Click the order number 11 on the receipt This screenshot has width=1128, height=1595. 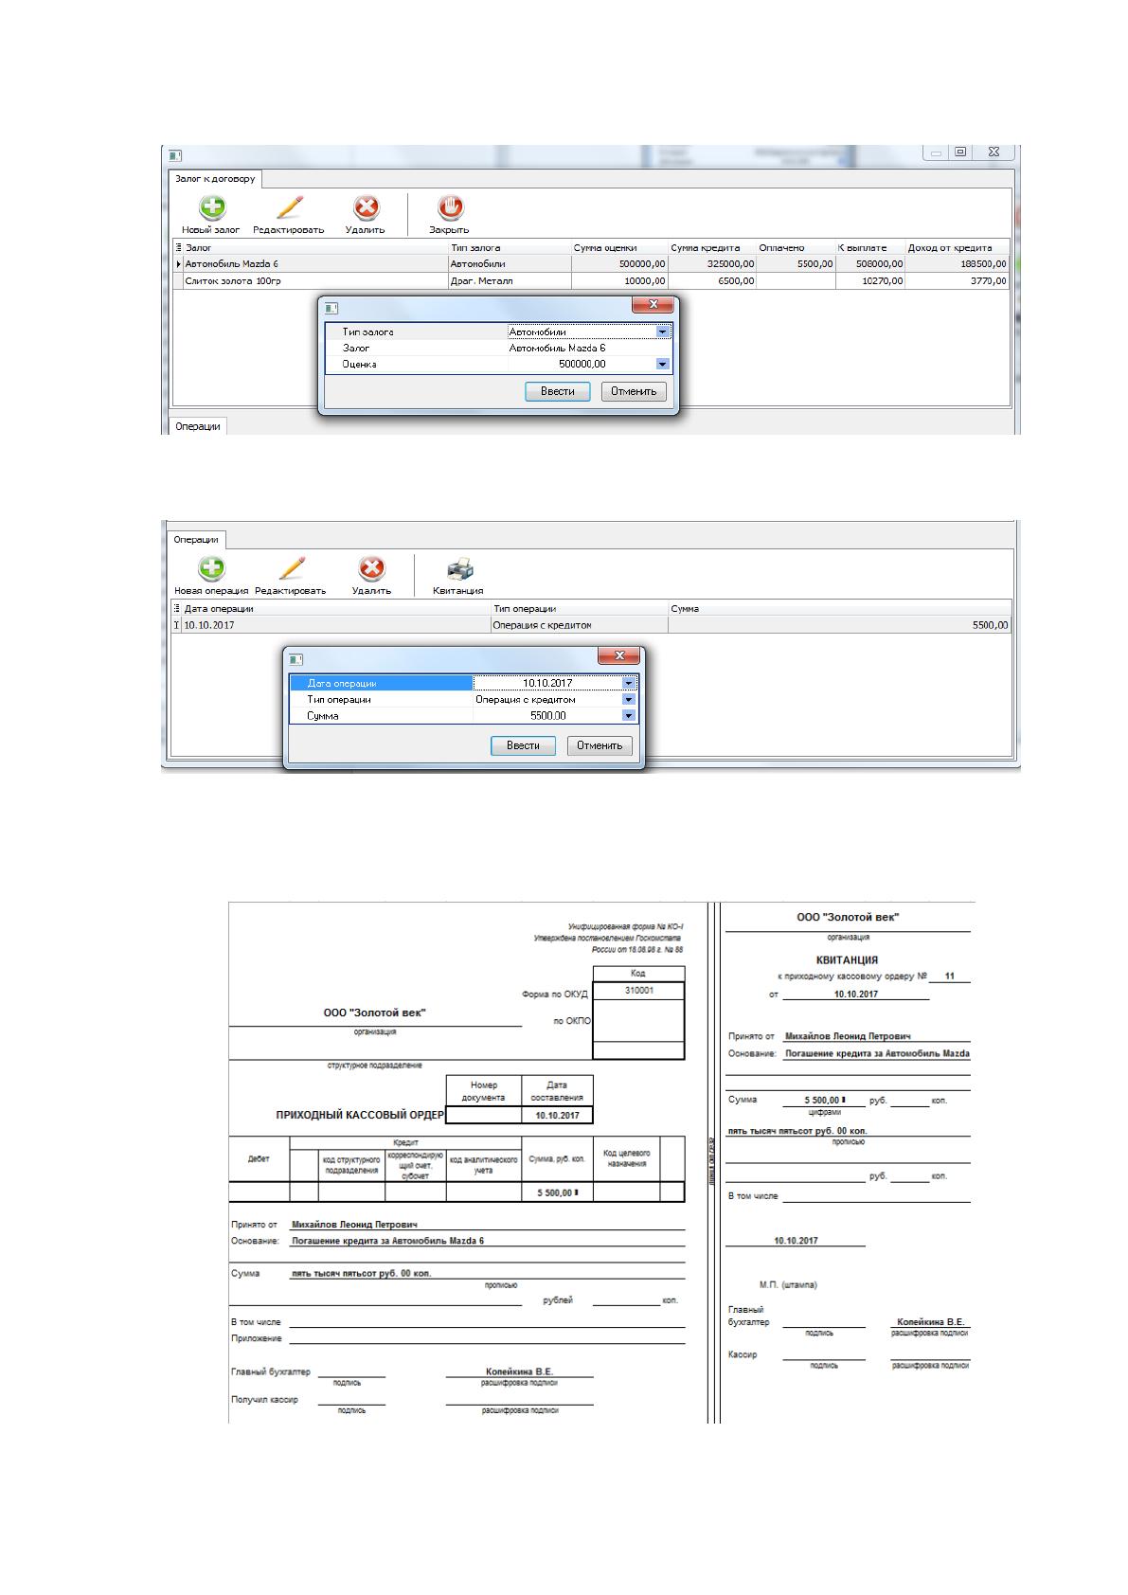[x=950, y=976]
